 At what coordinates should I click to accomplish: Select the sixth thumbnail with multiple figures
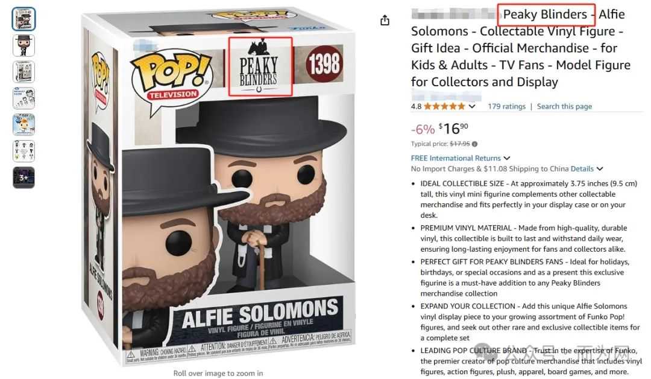24,151
